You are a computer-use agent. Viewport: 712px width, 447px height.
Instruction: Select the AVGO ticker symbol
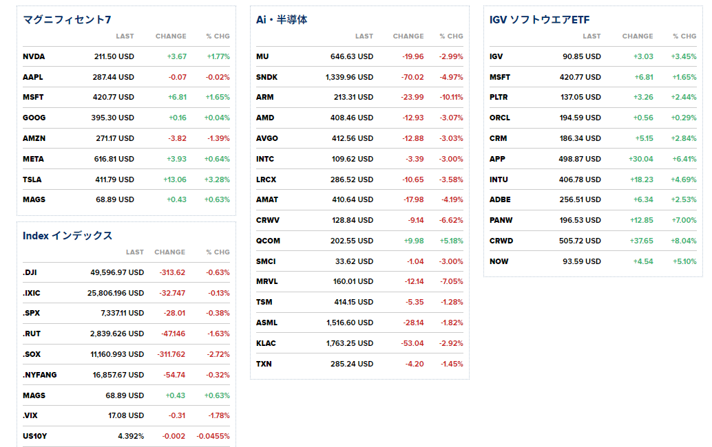point(267,138)
